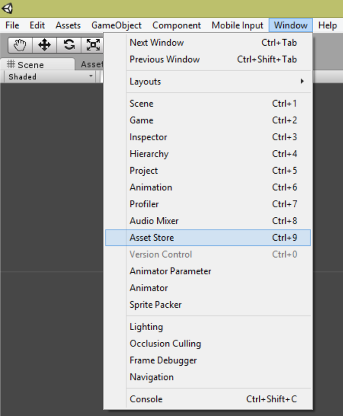Screen dimensions: 343x416
Task: Open Project from Window menu
Action: coord(208,171)
